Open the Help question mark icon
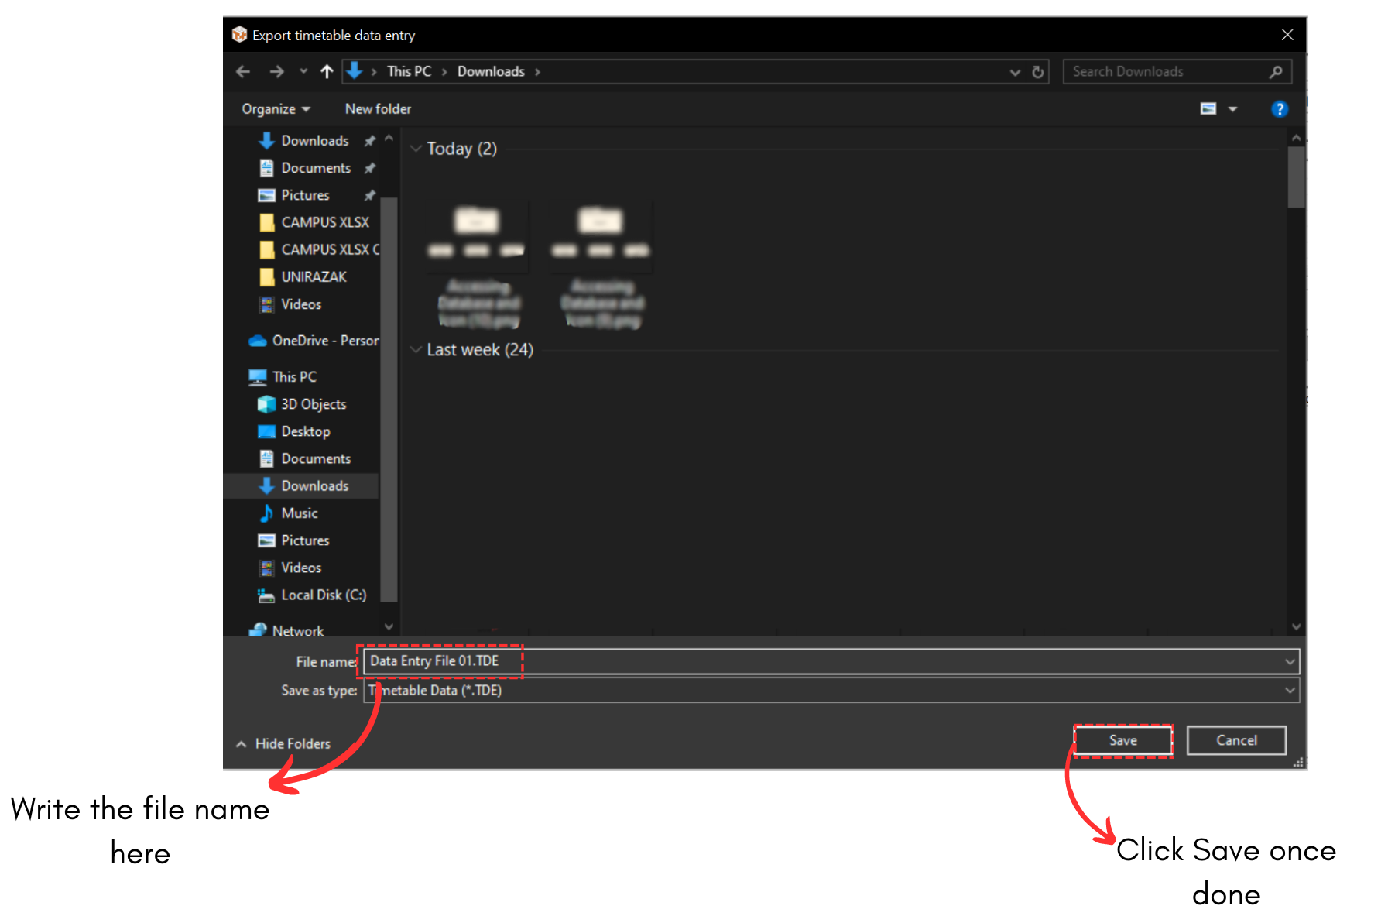The width and height of the screenshot is (1388, 916). point(1279,109)
